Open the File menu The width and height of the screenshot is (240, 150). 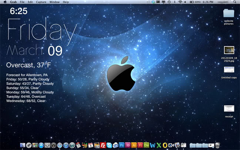[22, 2]
